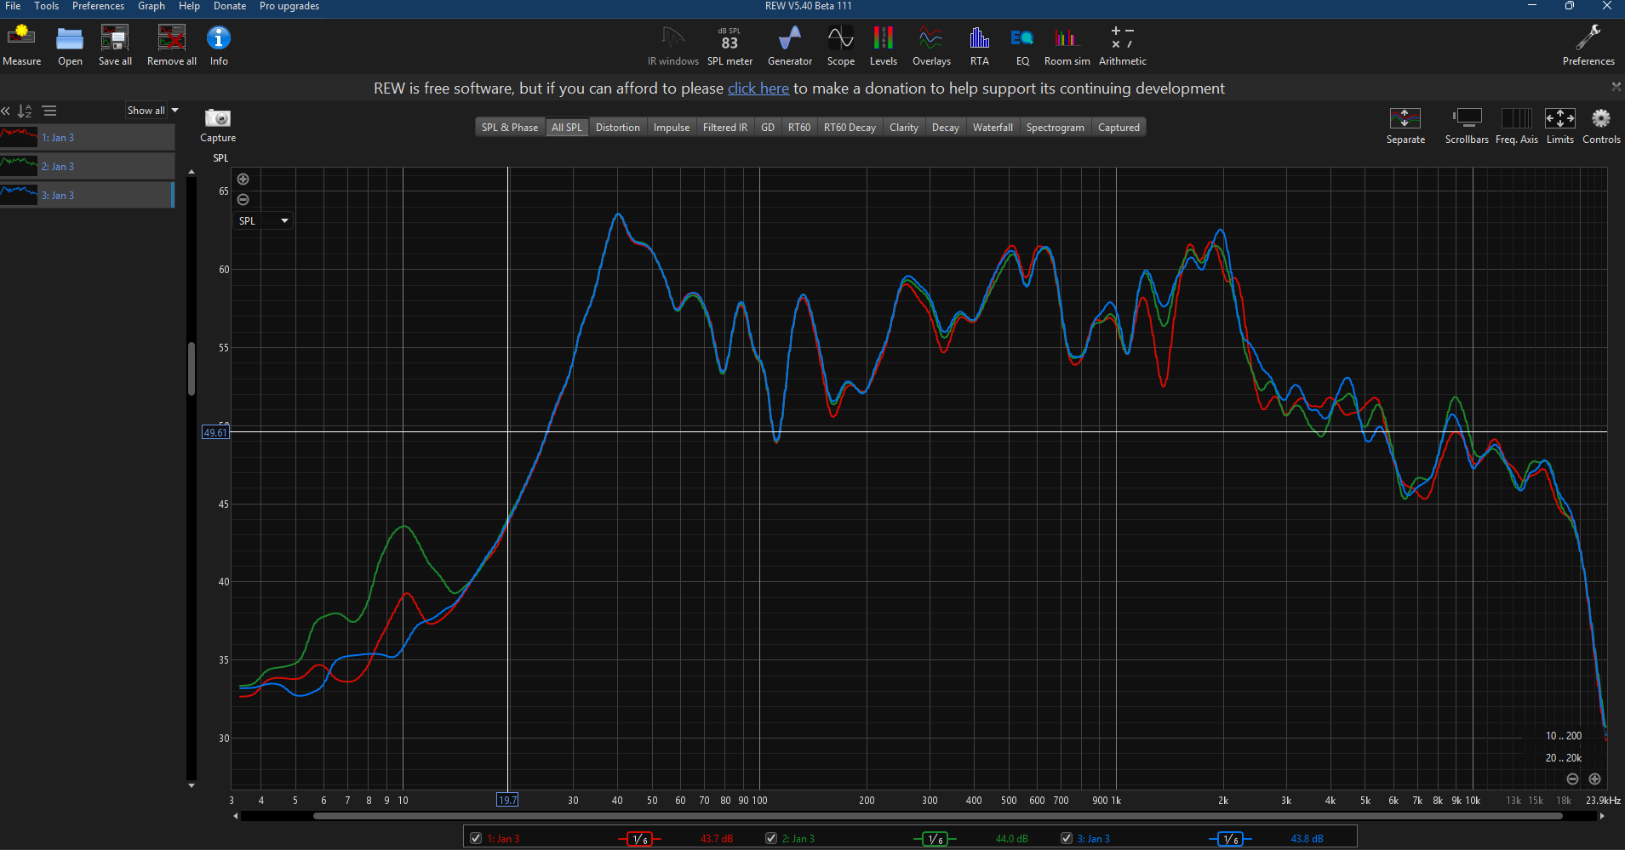1625x850 pixels.
Task: Click the donation 'click here' link
Action: click(x=758, y=88)
